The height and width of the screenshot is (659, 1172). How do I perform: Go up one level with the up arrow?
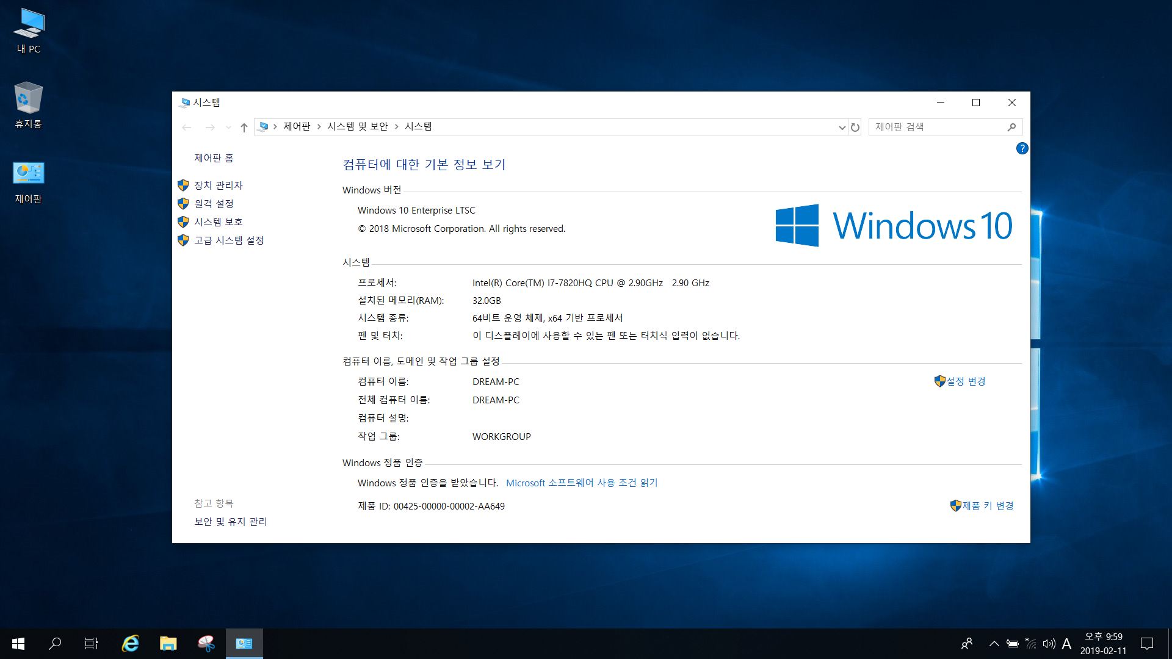(244, 127)
